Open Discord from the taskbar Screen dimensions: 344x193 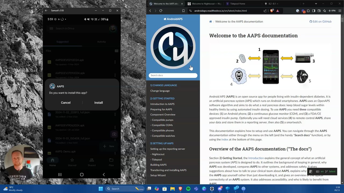[x=220, y=189]
